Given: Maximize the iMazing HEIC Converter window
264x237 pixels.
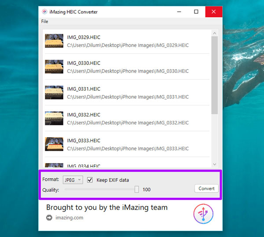Looking at the screenshot, I should click(x=196, y=12).
